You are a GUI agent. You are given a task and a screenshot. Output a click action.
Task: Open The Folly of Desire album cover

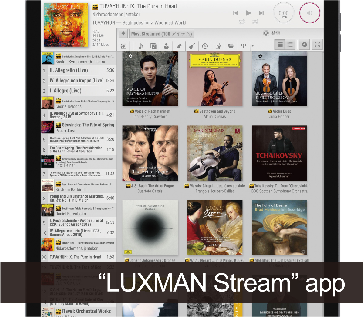279,228
